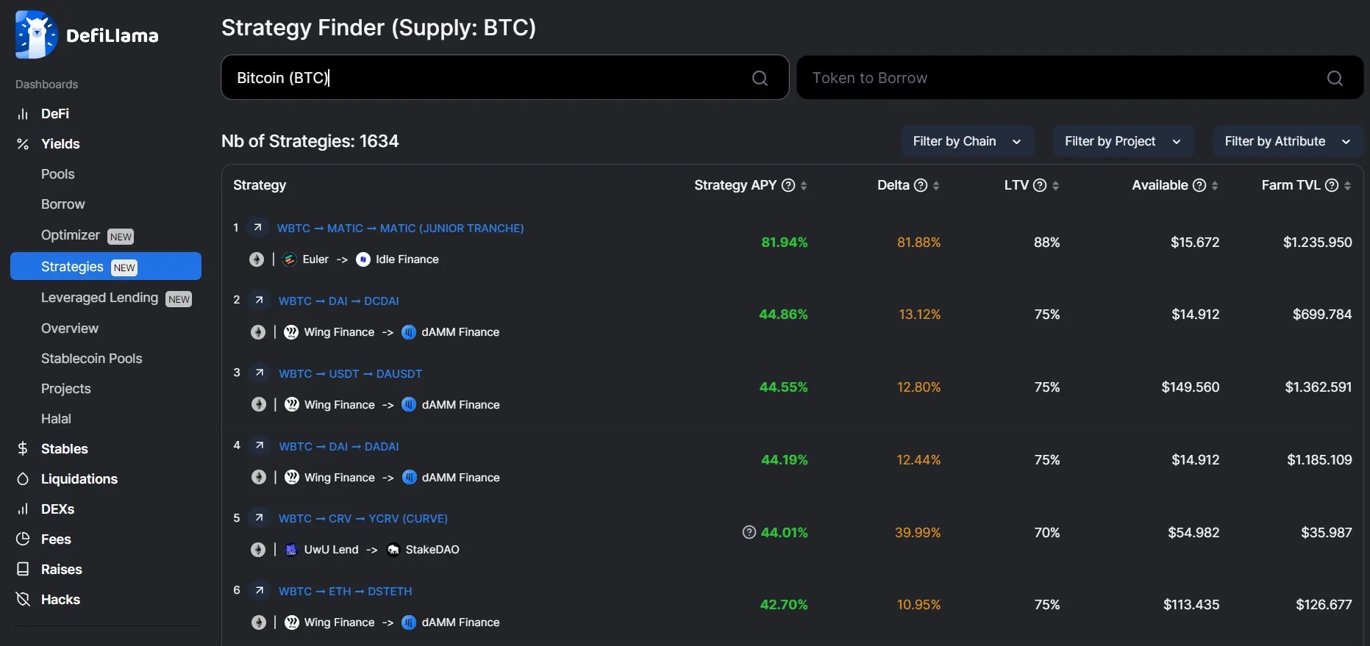Click the question mark next to 44.01% APY
Viewport: 1370px width, 646px height.
pyautogui.click(x=749, y=532)
